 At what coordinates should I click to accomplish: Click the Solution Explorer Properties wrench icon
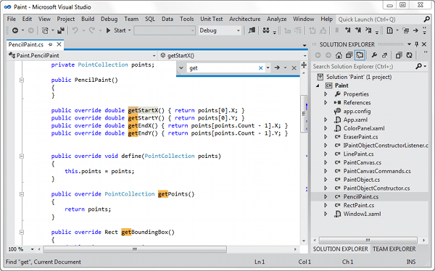tap(374, 56)
